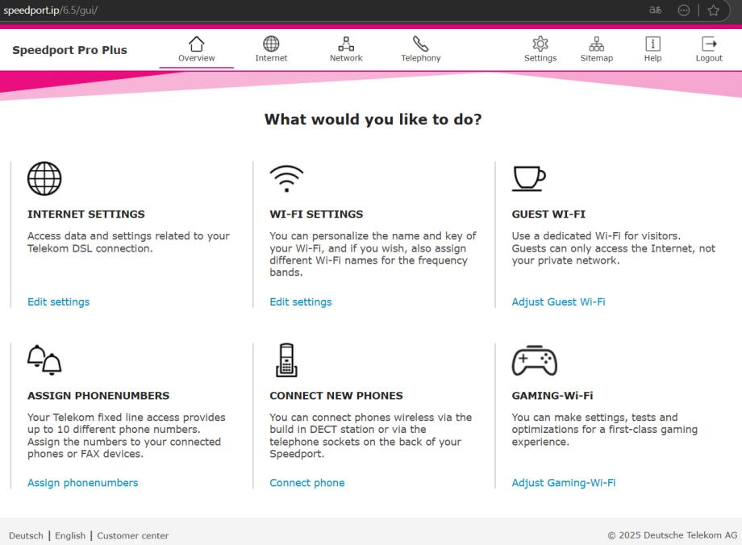Click the WI-FI SETTINGS heading
This screenshot has height=545, width=742.
click(x=316, y=214)
